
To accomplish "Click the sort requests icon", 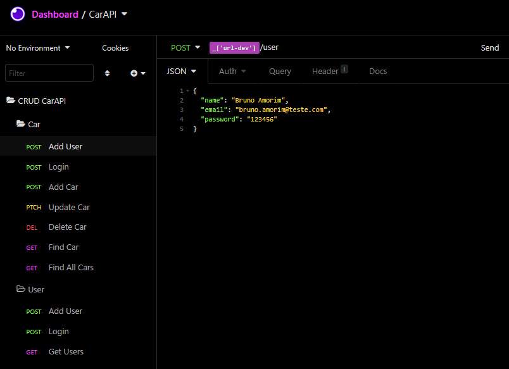I will click(107, 73).
